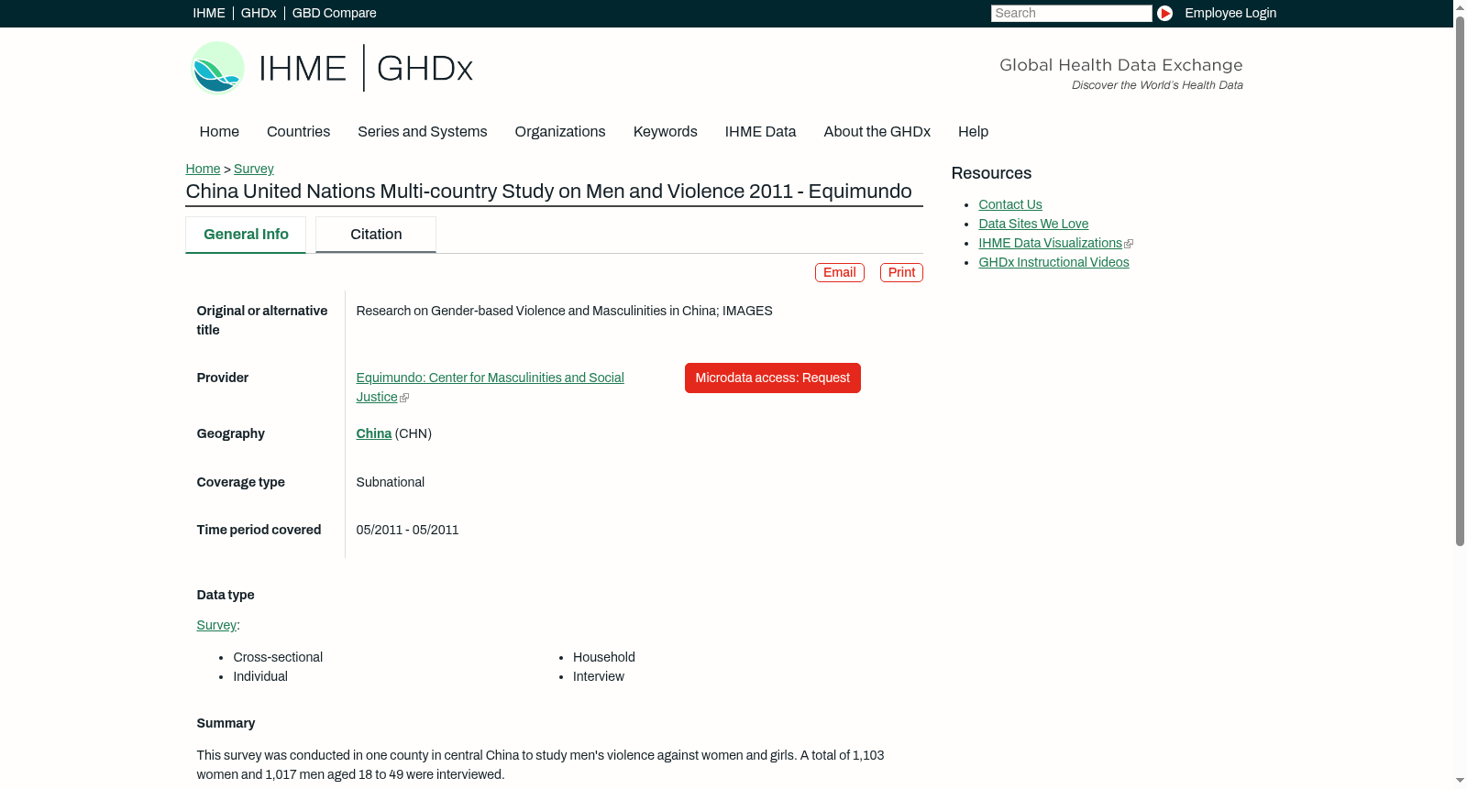Click the IHME GHDx logo

[x=331, y=68]
